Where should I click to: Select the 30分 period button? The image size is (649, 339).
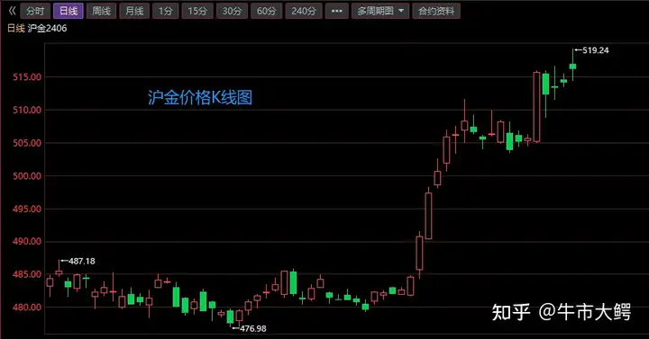tap(232, 11)
